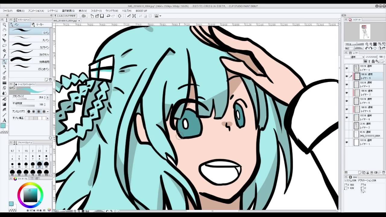Screen dimensions: 386x217
Task: Select the Fill bucket tool
Action: click(4, 99)
